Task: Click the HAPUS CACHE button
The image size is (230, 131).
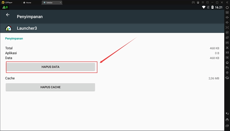Action: (x=51, y=87)
